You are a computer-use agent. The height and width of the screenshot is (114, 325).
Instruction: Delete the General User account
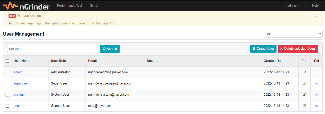click(x=316, y=106)
